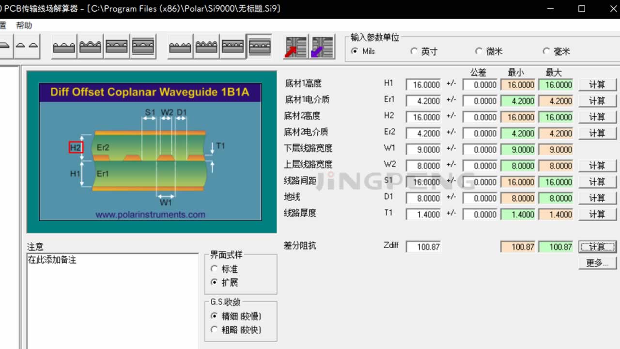
Task: Click 计算 button for W2 row
Action: point(597,165)
